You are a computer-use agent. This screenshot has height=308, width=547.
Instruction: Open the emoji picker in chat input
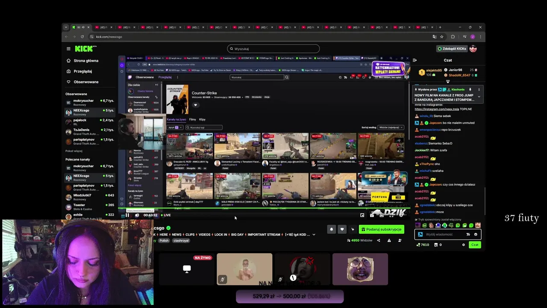[x=476, y=234]
